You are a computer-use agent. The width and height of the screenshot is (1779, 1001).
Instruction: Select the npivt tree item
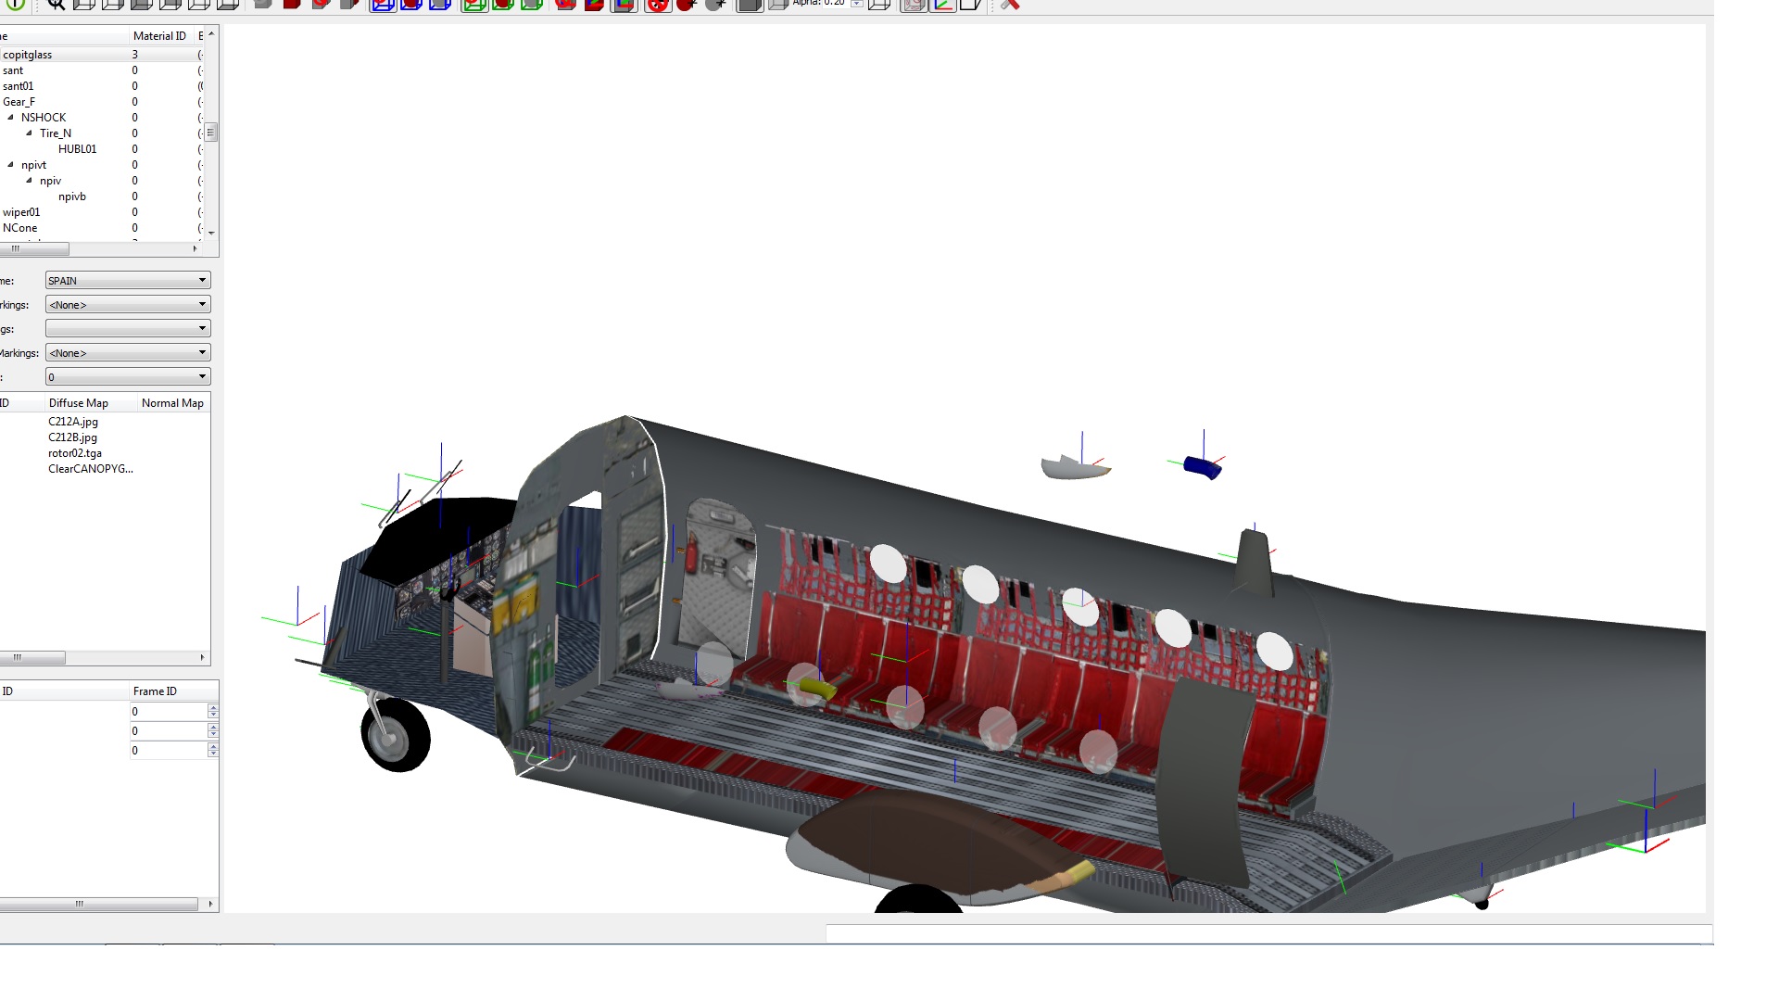pyautogui.click(x=33, y=165)
